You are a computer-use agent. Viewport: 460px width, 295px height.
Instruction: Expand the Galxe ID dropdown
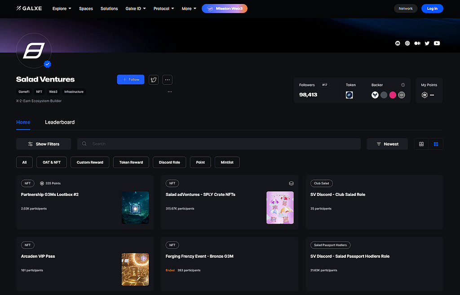136,9
